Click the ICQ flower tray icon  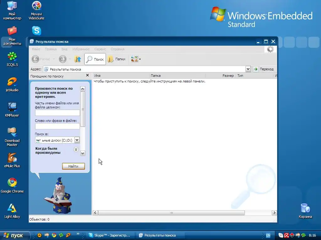coord(303,235)
